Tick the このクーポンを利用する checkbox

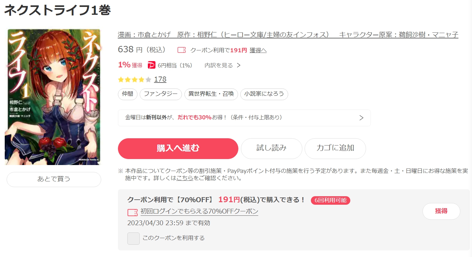133,238
